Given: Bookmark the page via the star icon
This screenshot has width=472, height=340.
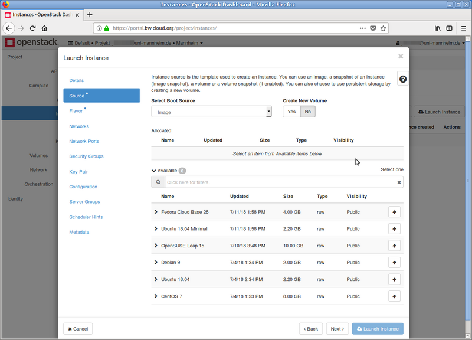Looking at the screenshot, I should pos(382,28).
